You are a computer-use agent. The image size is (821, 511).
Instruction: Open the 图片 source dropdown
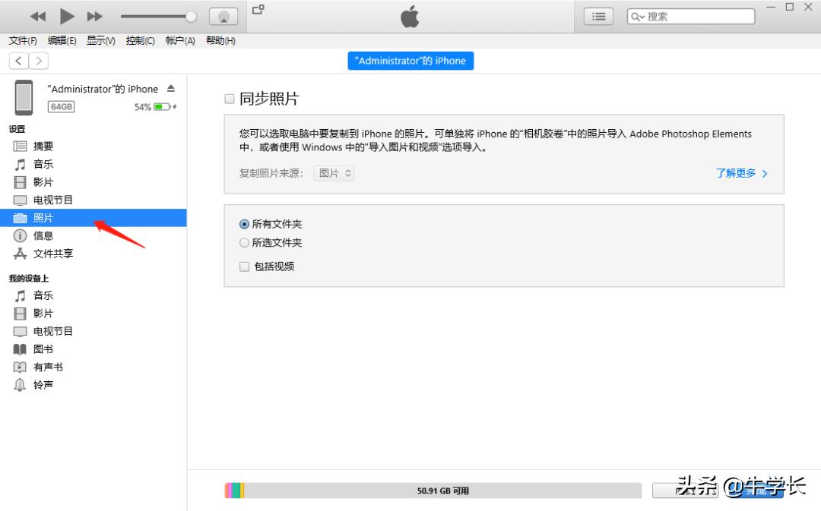pos(334,173)
